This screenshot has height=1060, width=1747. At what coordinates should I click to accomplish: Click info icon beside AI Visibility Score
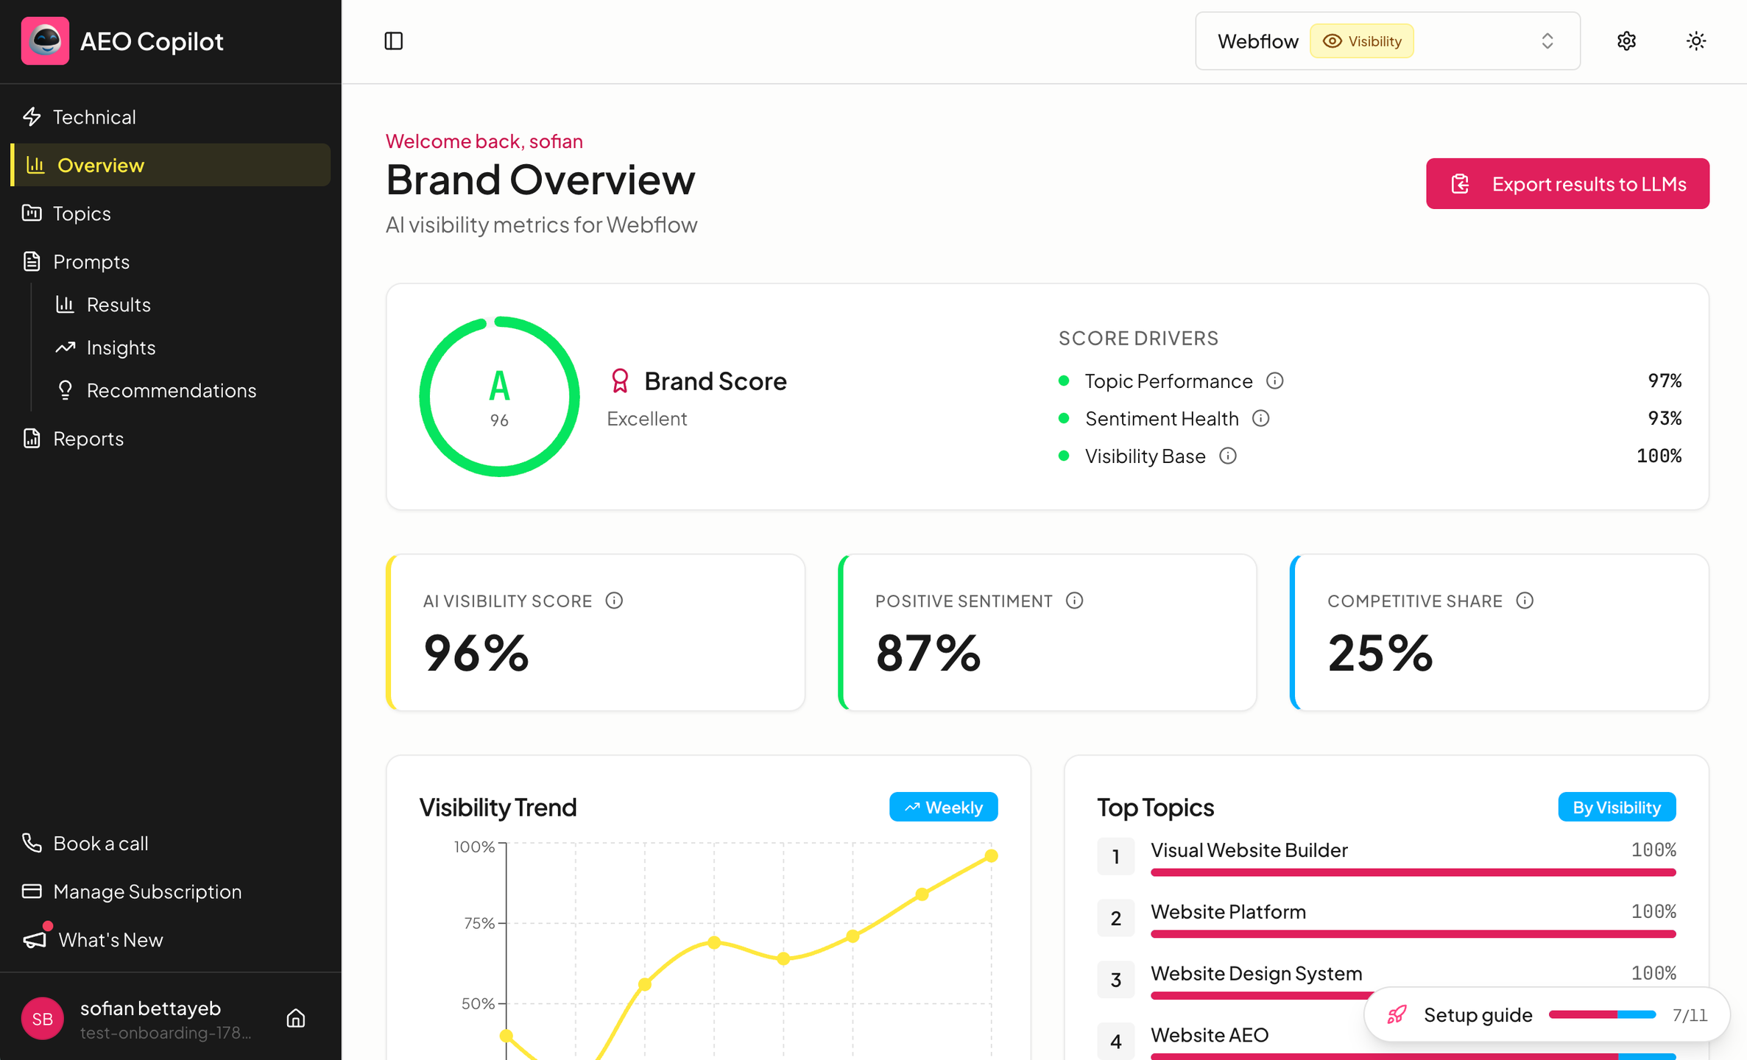point(614,601)
